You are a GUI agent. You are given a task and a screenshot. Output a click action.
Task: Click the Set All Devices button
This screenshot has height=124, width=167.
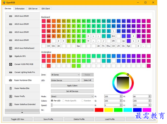(x=72, y=91)
